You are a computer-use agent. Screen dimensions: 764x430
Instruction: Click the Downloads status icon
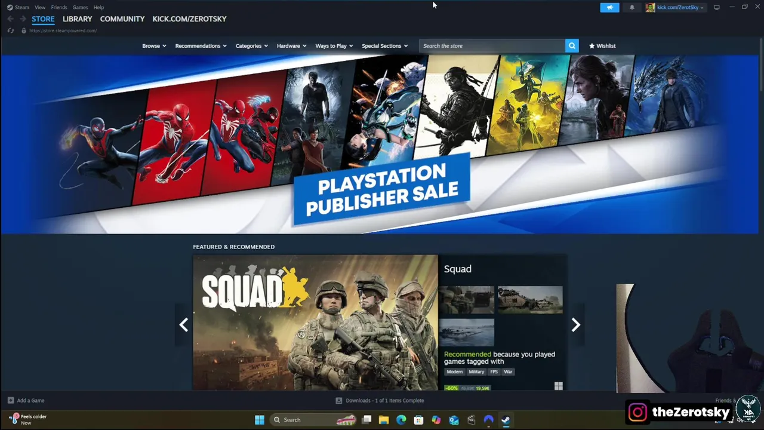pyautogui.click(x=339, y=400)
